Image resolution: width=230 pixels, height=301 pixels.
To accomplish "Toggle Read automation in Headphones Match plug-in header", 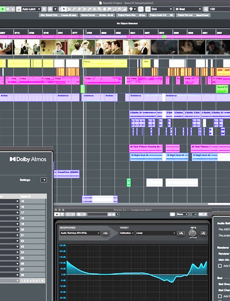I will tap(68, 214).
